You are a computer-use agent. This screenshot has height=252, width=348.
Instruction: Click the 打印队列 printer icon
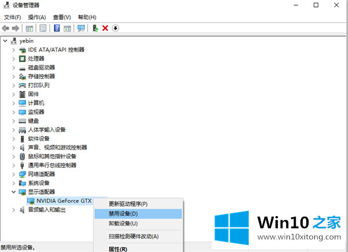[x=23, y=85]
